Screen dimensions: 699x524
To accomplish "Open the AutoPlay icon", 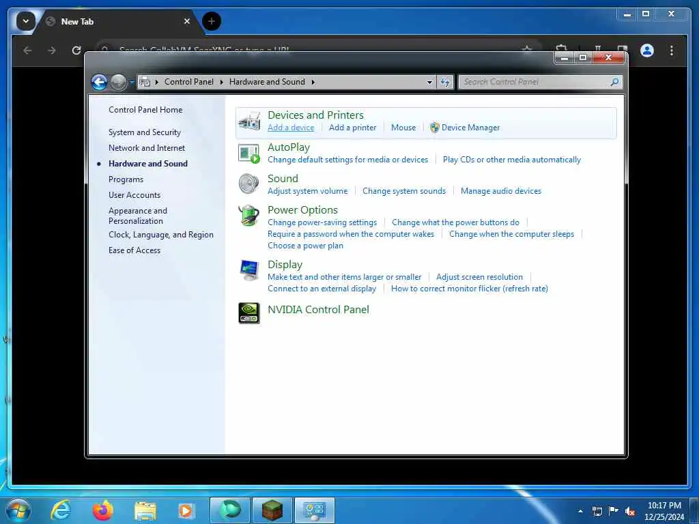I will point(248,154).
